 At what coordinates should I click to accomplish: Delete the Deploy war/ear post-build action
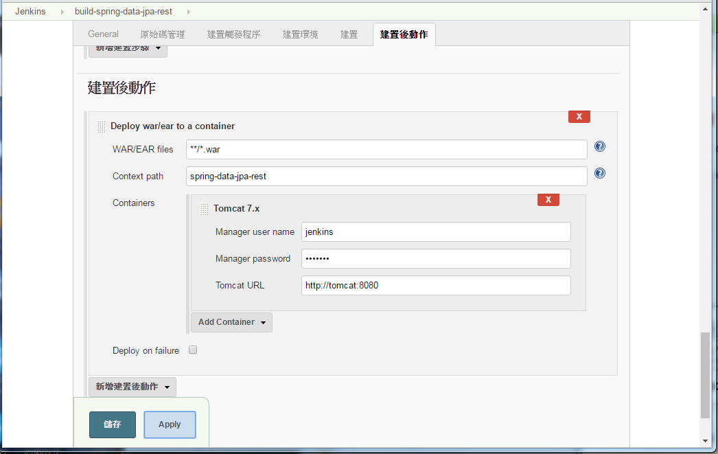point(579,116)
